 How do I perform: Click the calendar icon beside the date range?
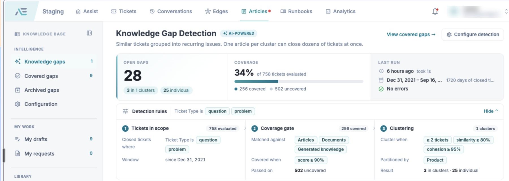(x=381, y=80)
